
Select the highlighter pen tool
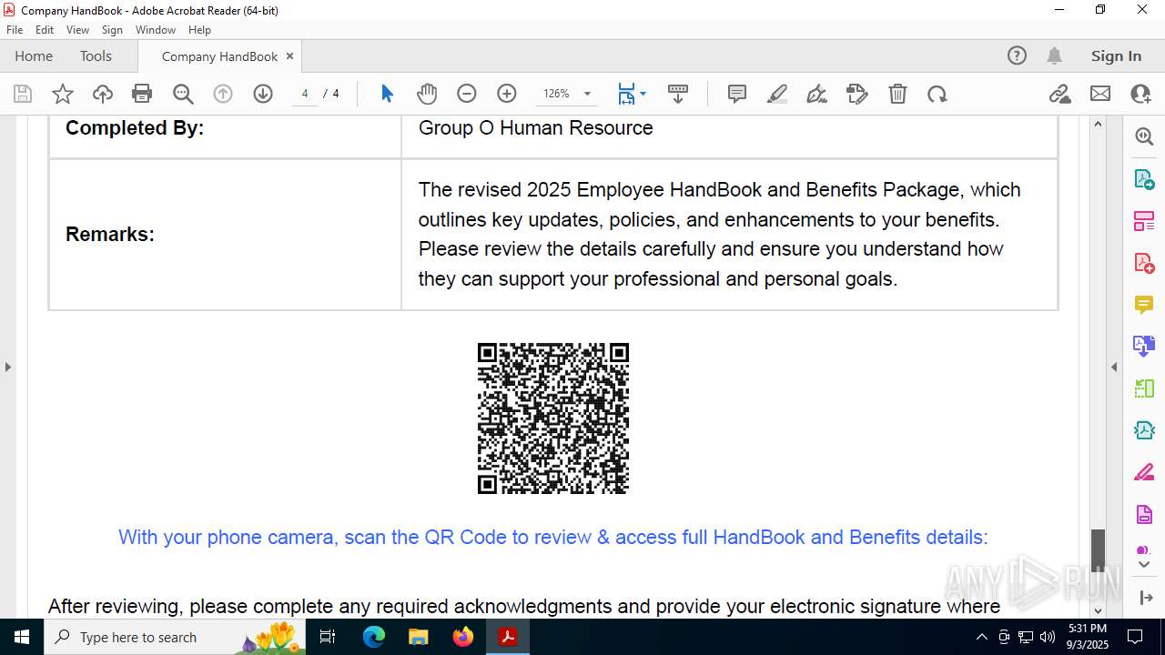pyautogui.click(x=777, y=94)
